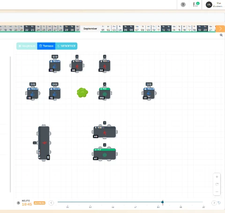The width and height of the screenshot is (225, 213).
Task: Select the reserved table left of H2
Action: pos(33,93)
